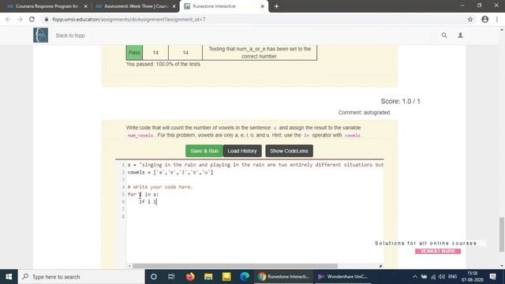Screen dimensions: 505x284
Task: Click the Score: 1.0 / 1 text
Action: (400, 101)
